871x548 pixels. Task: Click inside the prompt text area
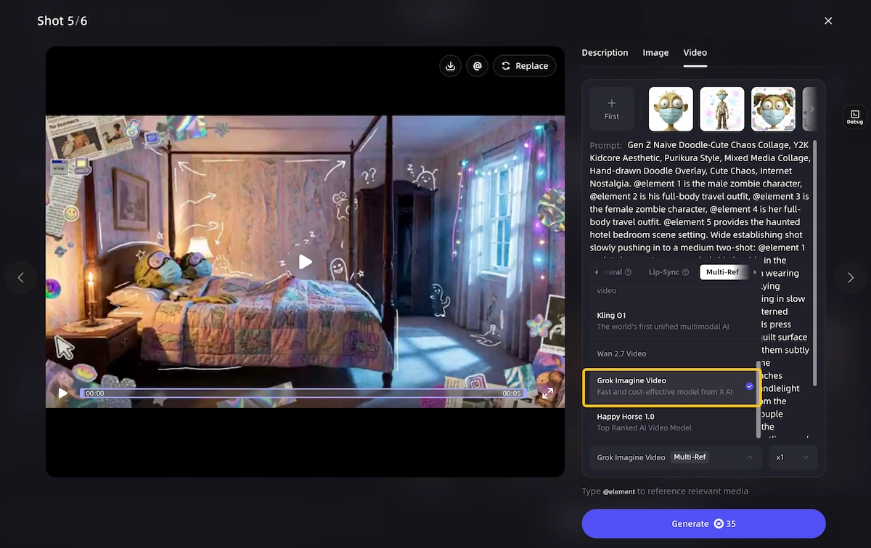click(700, 196)
